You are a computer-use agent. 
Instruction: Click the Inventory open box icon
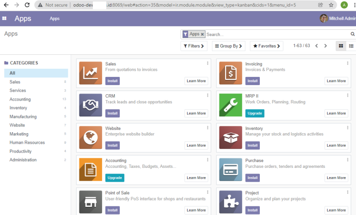coord(230,138)
